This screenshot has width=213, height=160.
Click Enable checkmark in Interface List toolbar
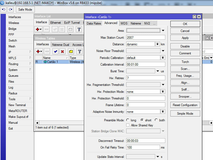click(x=55, y=29)
